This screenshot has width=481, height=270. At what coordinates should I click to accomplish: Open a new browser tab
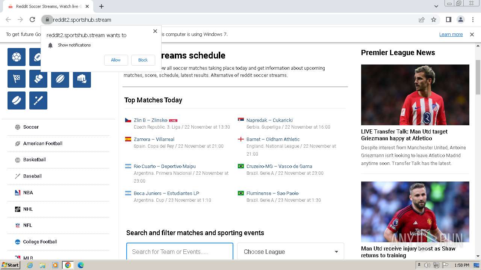tap(101, 6)
